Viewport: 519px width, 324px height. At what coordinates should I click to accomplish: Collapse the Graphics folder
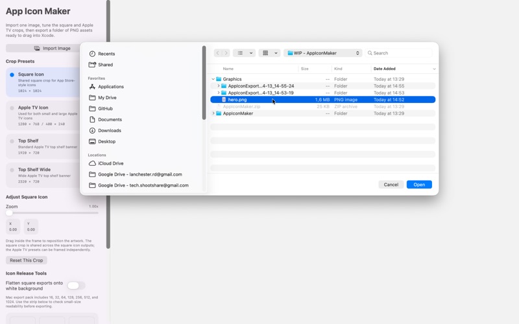[213, 79]
